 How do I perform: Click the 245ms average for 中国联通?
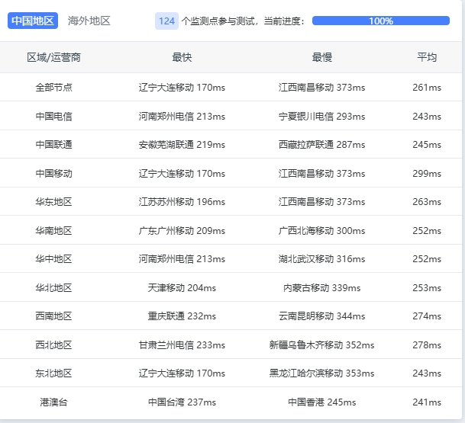[427, 145]
